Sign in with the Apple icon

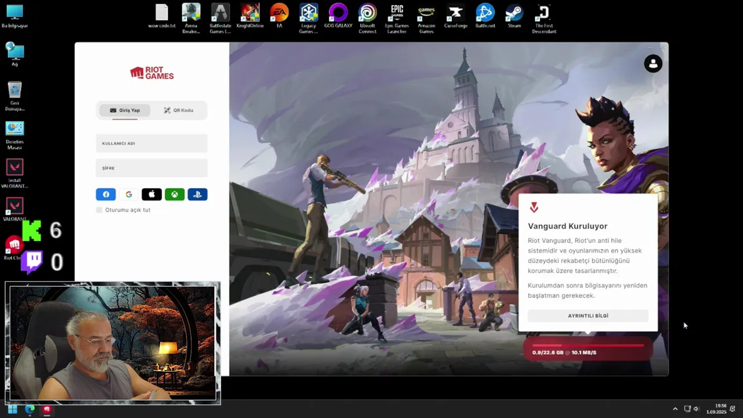click(152, 194)
